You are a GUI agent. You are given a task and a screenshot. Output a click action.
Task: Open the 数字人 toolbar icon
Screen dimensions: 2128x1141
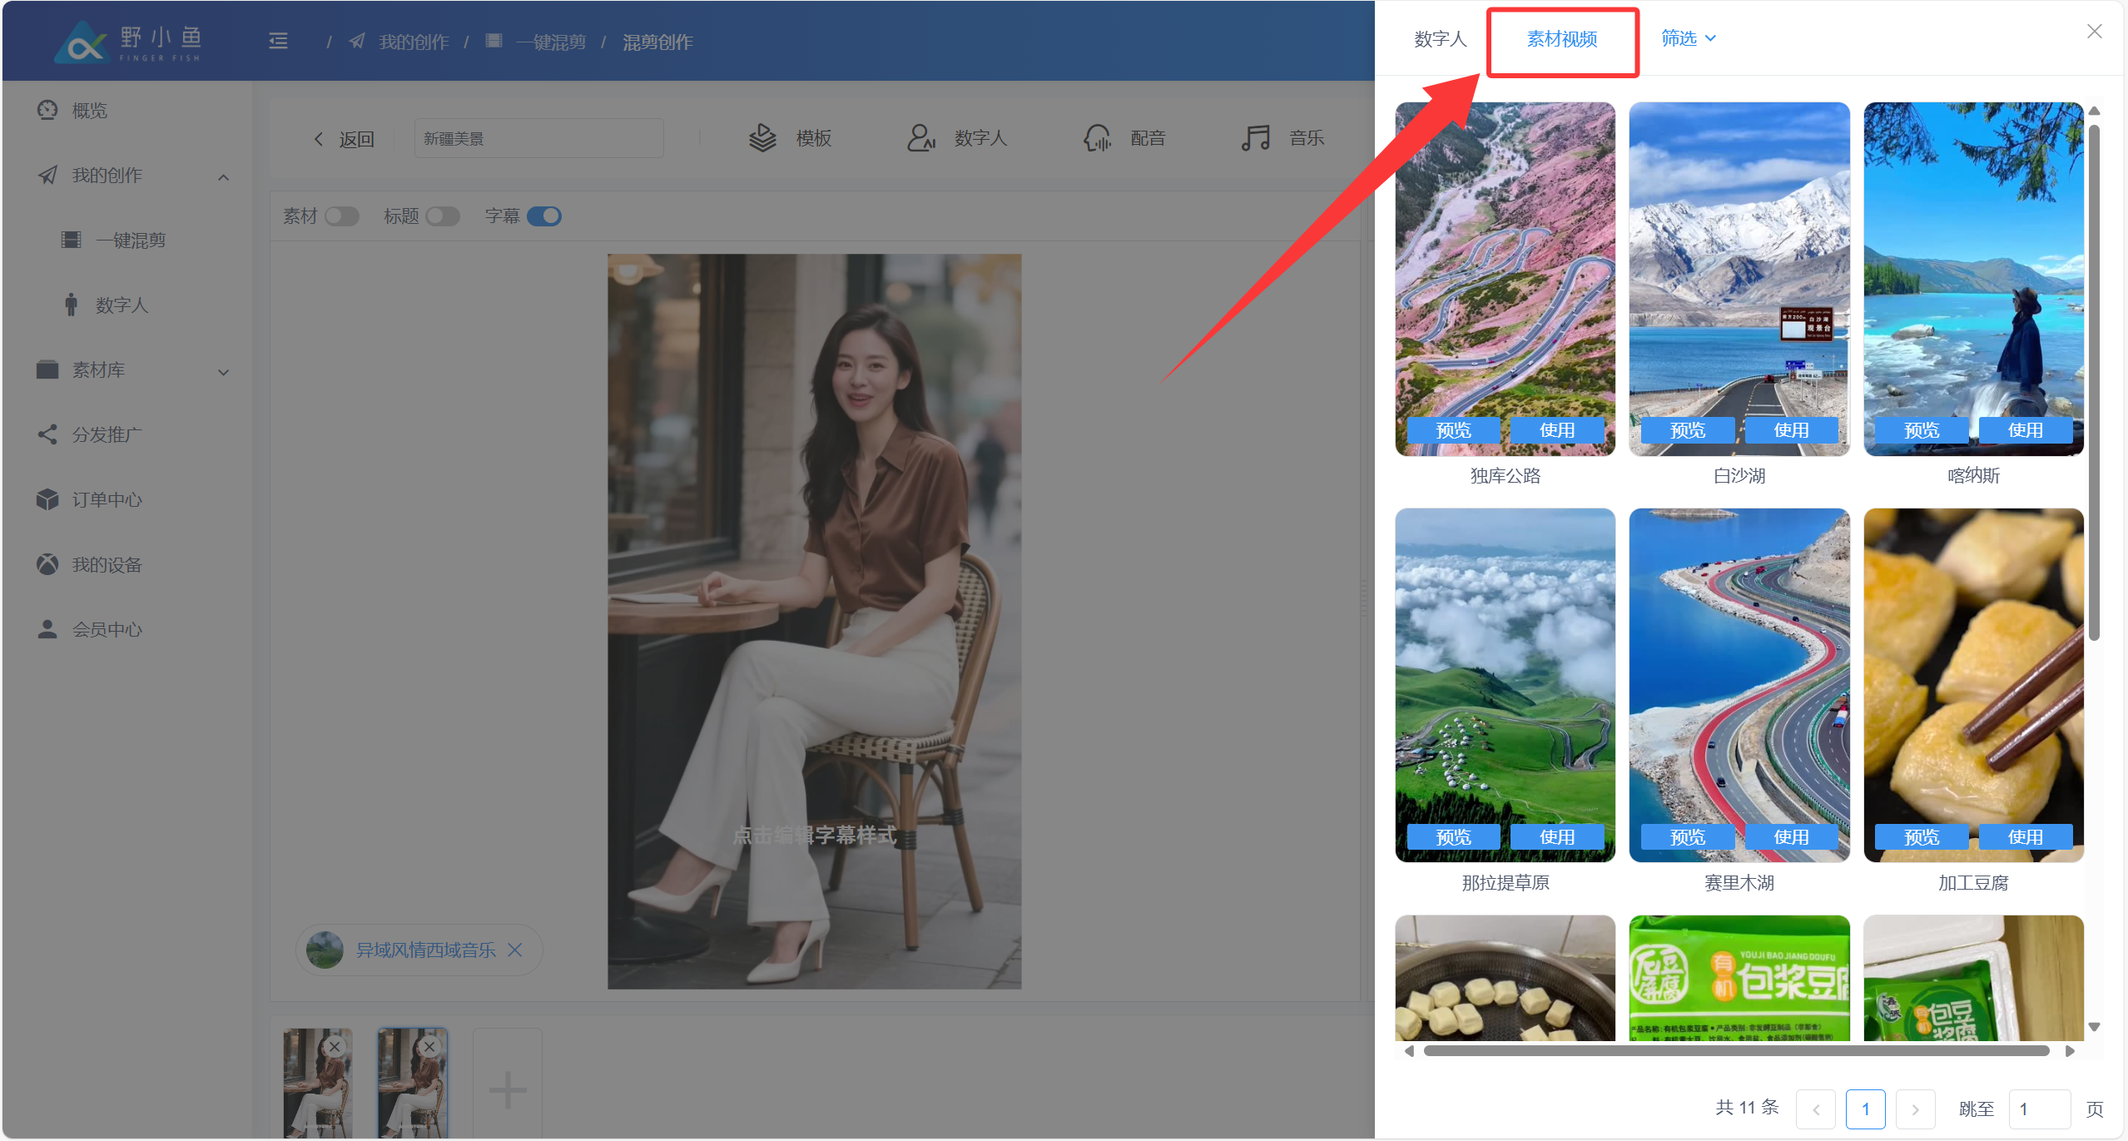920,138
